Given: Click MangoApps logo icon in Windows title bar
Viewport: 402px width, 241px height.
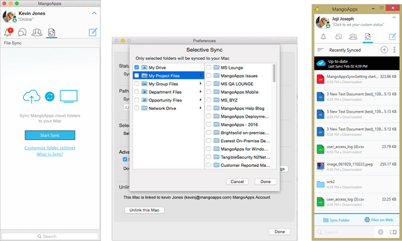Looking at the screenshot, I should [317, 9].
